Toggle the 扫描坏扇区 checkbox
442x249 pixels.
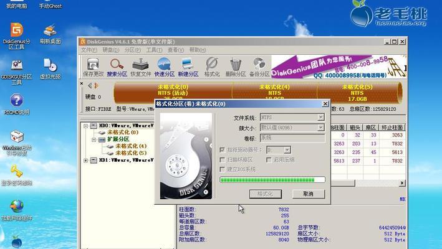(x=222, y=160)
